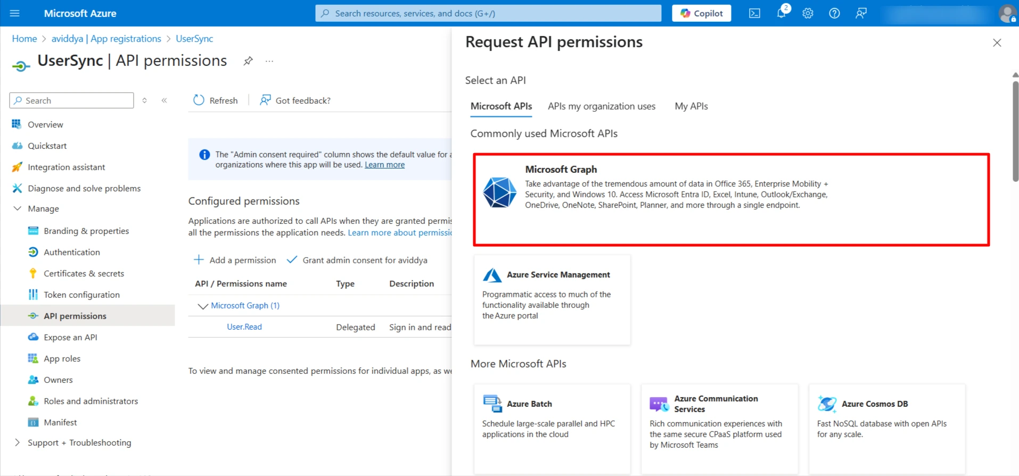Click in the sidebar Search field
The height and width of the screenshot is (476, 1019).
click(x=71, y=101)
